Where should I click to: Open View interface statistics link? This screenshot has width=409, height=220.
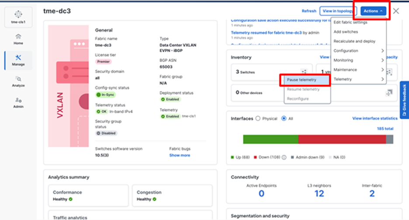(x=375, y=118)
